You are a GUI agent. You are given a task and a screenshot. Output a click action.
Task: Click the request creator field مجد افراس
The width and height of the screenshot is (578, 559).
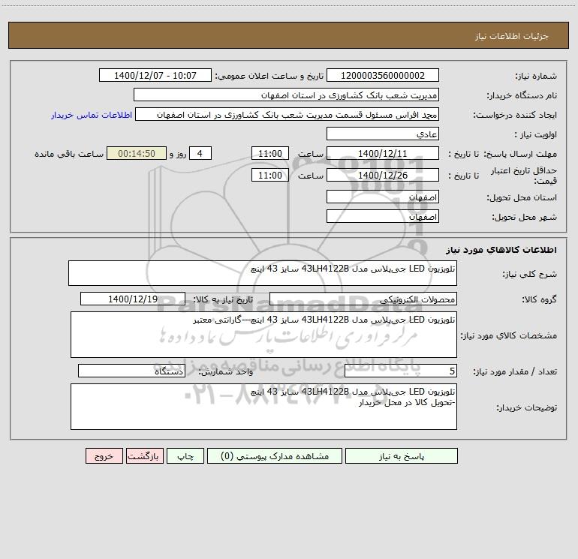click(x=287, y=114)
